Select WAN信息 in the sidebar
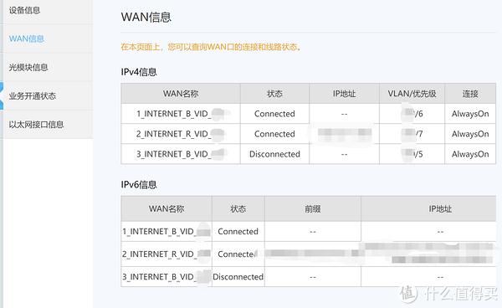Screen dimensions: 502x308 tap(27, 38)
